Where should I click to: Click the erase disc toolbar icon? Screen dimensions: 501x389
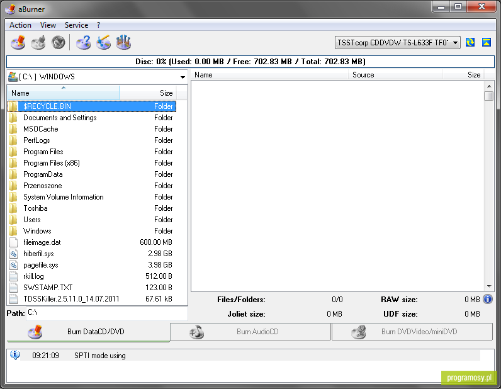tap(58, 43)
